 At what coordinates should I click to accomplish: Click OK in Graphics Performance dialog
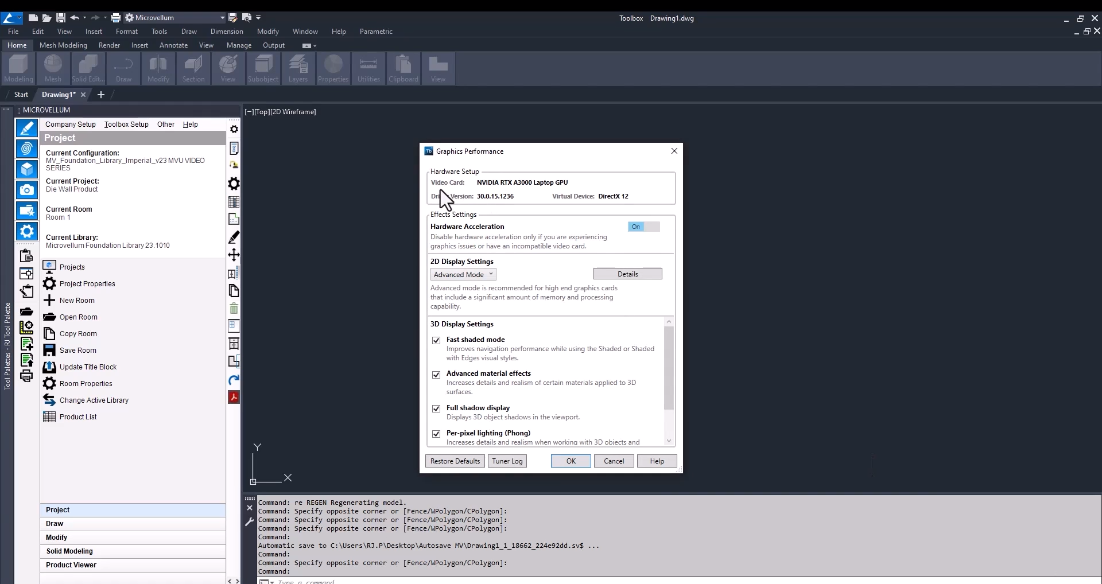tap(571, 461)
